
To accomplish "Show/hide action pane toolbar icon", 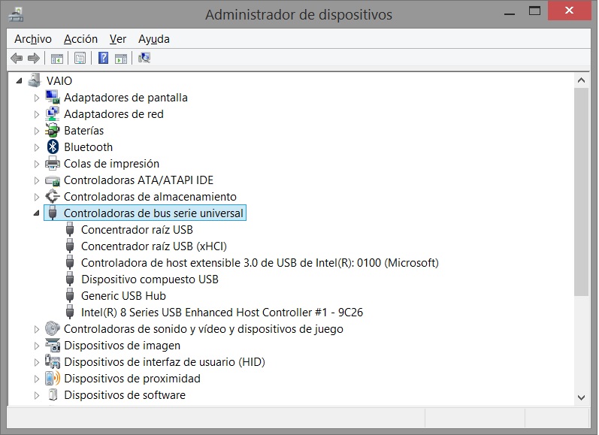I will coord(121,59).
